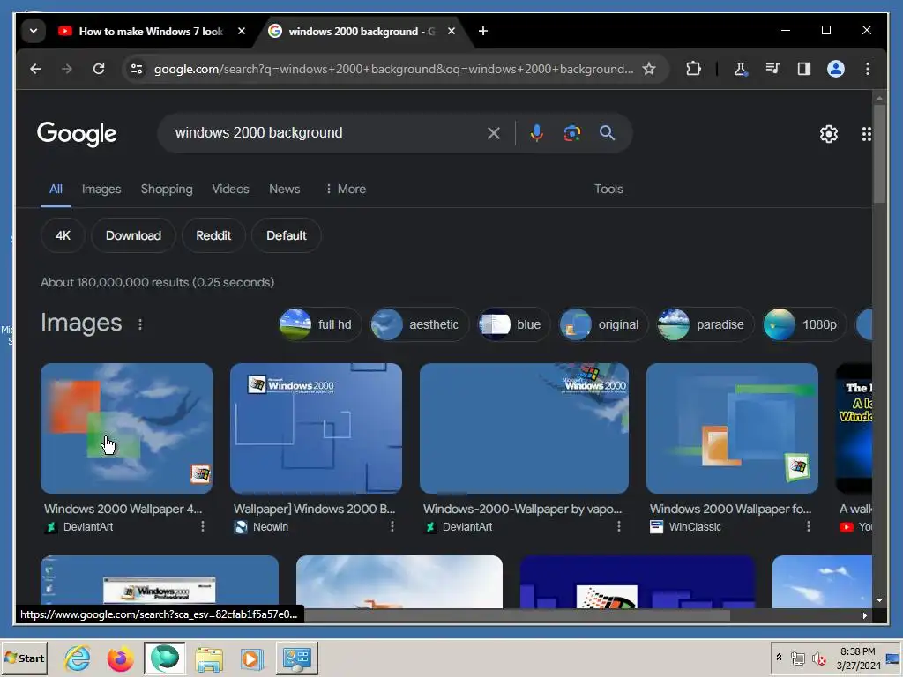Click the vertical page scrollbar thumb
The width and height of the screenshot is (903, 677).
[x=879, y=153]
